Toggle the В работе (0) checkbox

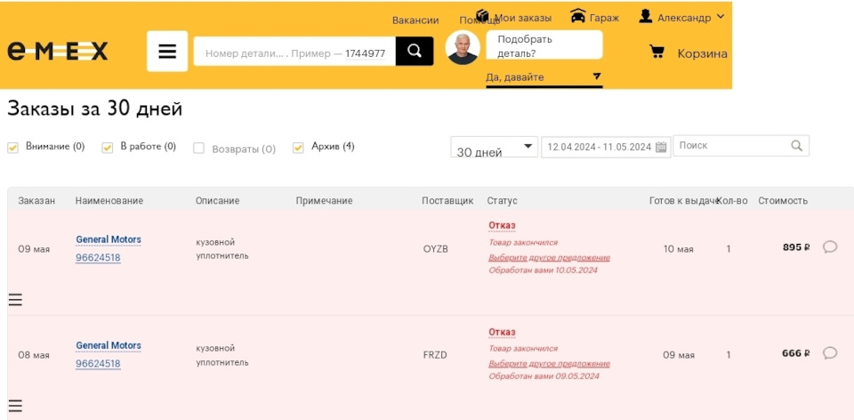pyautogui.click(x=108, y=147)
